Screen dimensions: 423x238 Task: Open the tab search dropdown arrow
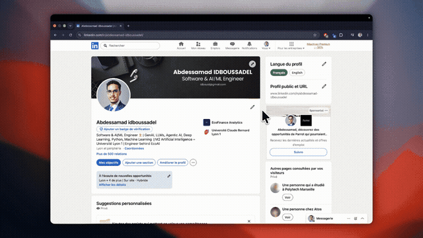click(71, 26)
